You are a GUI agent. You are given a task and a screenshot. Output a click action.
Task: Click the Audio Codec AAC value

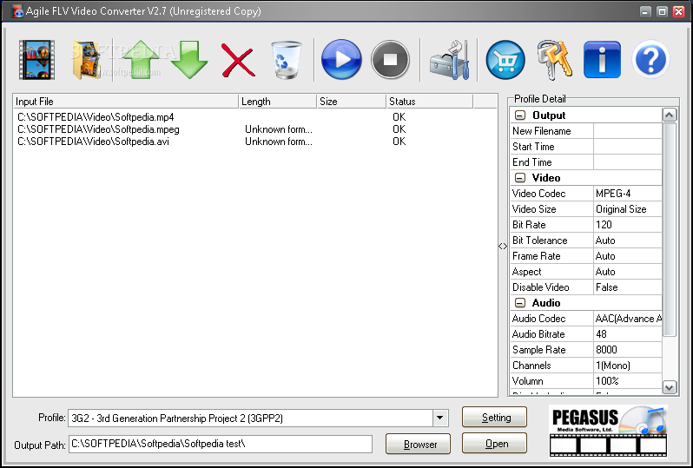click(628, 318)
